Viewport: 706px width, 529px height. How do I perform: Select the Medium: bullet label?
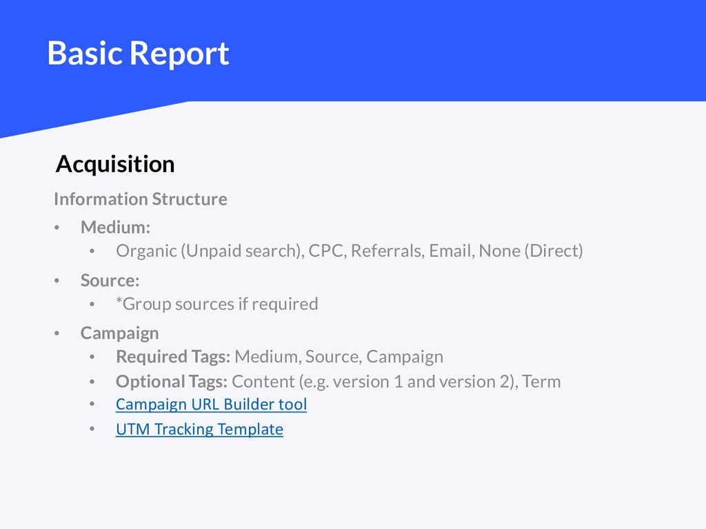(x=115, y=227)
